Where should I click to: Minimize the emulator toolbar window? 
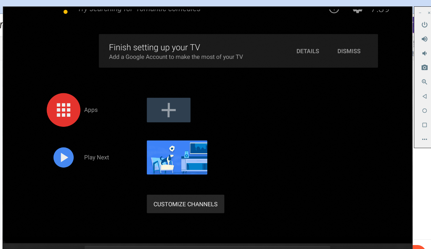(x=420, y=13)
